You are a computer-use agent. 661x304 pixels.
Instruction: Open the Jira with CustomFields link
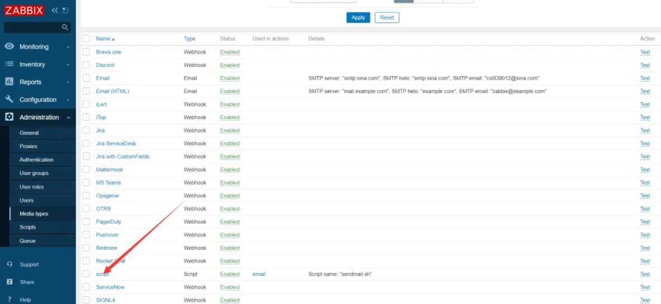click(x=122, y=156)
